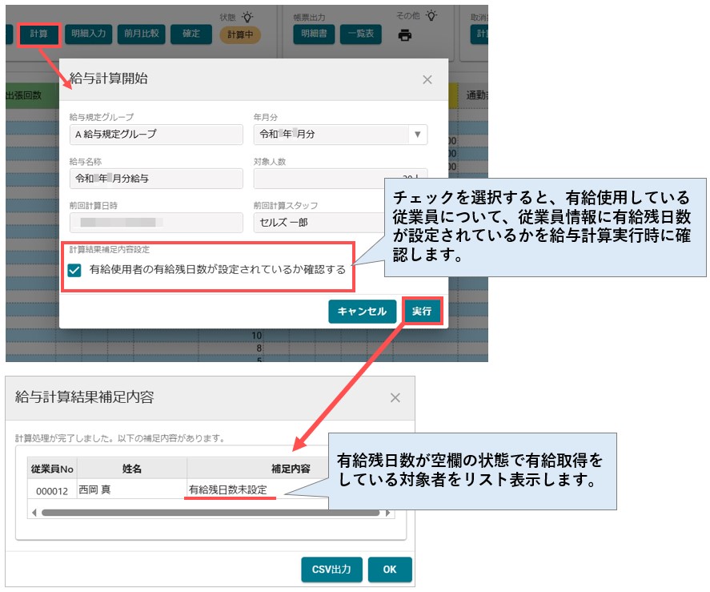Click the printer icon under その他
The width and height of the screenshot is (710, 592).
(405, 35)
